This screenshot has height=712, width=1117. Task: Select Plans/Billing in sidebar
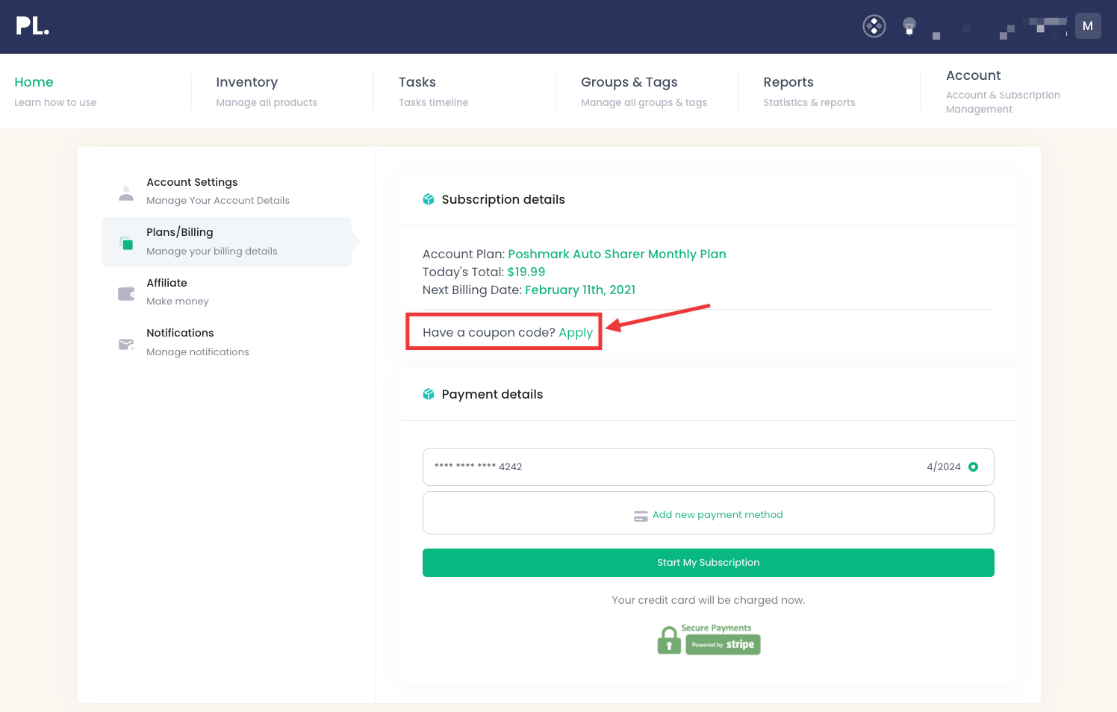tap(227, 242)
